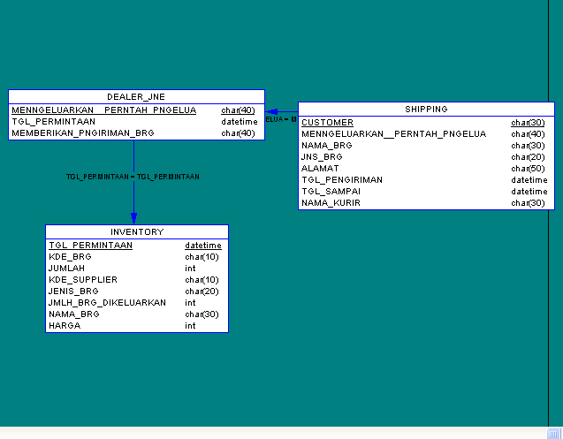This screenshot has height=439, width=563.
Task: Click arrowhead entering INVENTORY table
Action: coord(134,218)
